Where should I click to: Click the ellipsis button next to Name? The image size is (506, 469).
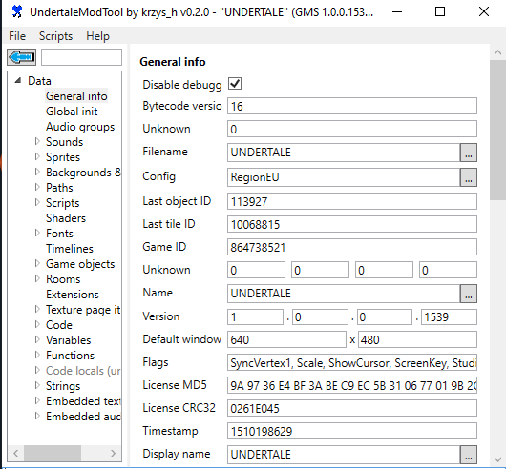(x=468, y=294)
